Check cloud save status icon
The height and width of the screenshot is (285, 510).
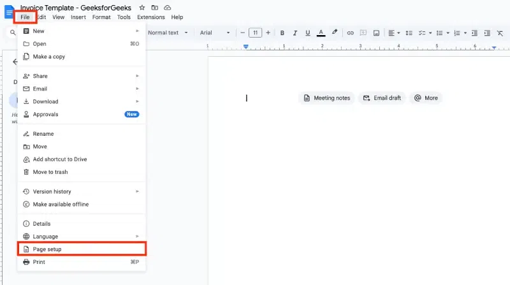click(167, 8)
